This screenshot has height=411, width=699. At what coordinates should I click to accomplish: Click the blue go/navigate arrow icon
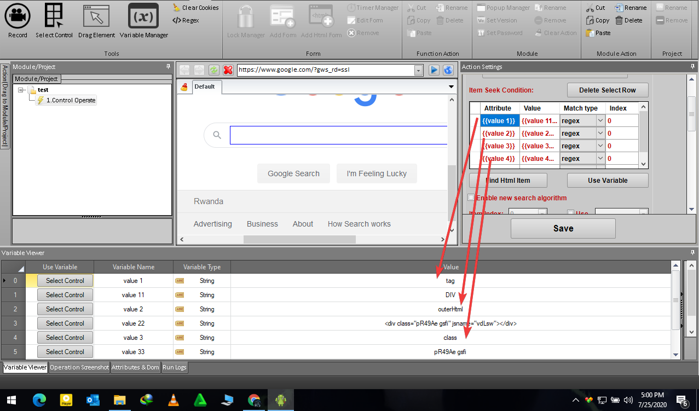pos(434,70)
